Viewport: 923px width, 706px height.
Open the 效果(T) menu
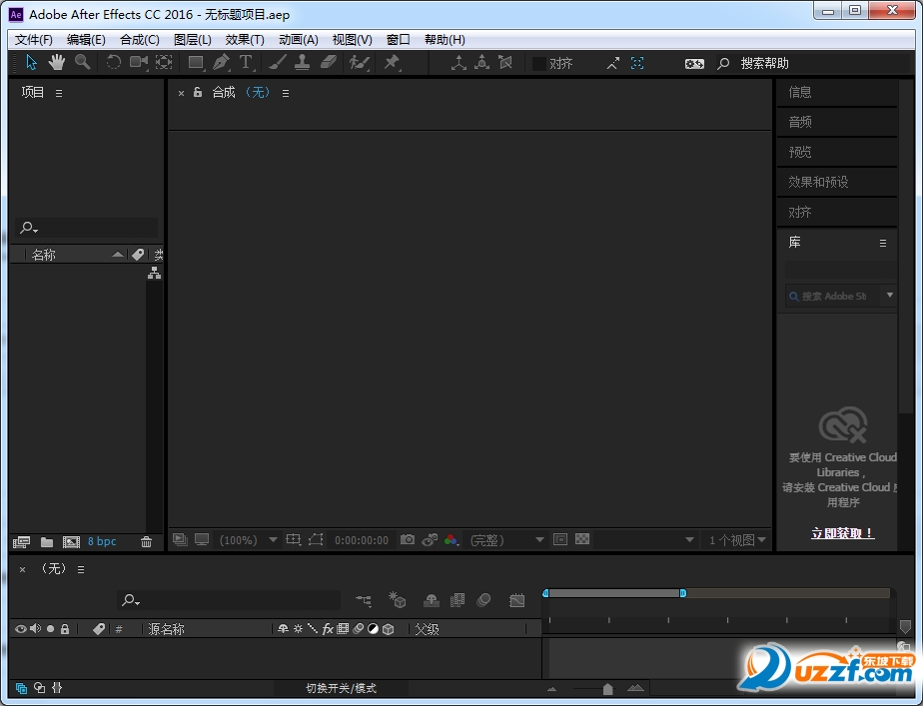[x=245, y=39]
